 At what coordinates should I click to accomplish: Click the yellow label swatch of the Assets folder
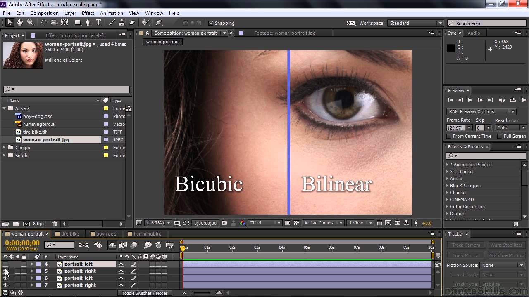pos(106,108)
